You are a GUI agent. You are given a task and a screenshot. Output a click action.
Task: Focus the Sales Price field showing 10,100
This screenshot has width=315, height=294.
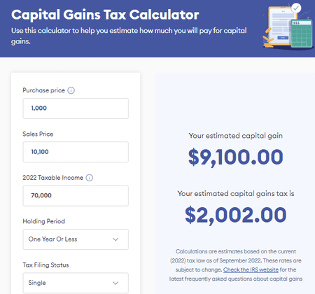coord(76,152)
